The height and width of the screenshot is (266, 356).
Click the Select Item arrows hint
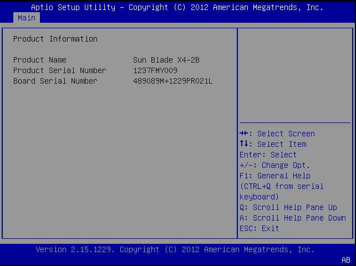[273, 144]
